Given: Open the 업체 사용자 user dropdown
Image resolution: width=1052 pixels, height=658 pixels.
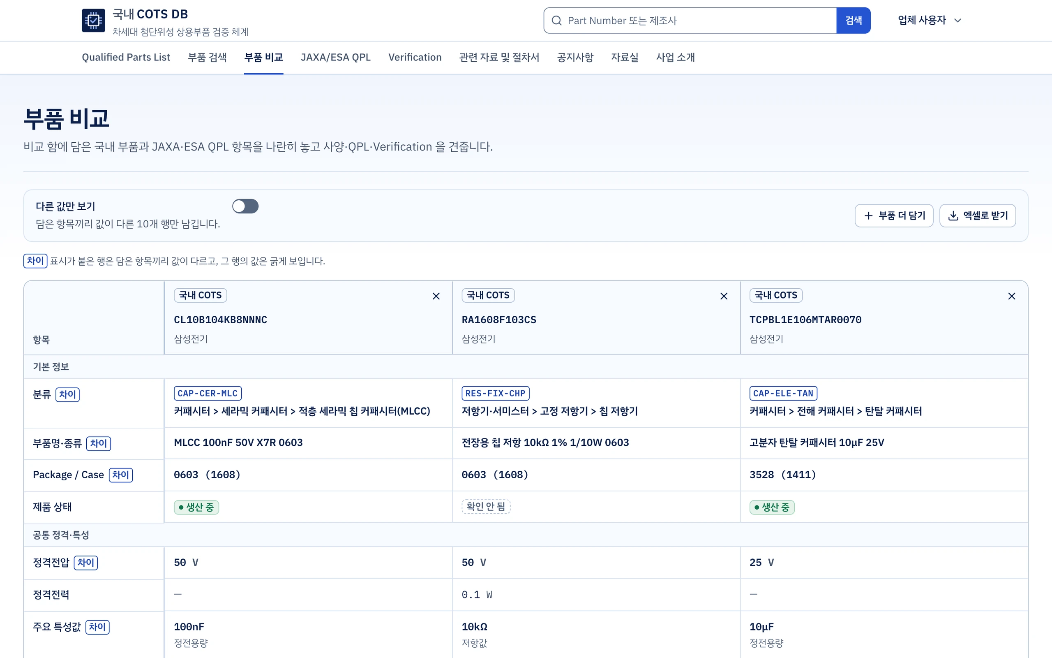Looking at the screenshot, I should (x=930, y=20).
